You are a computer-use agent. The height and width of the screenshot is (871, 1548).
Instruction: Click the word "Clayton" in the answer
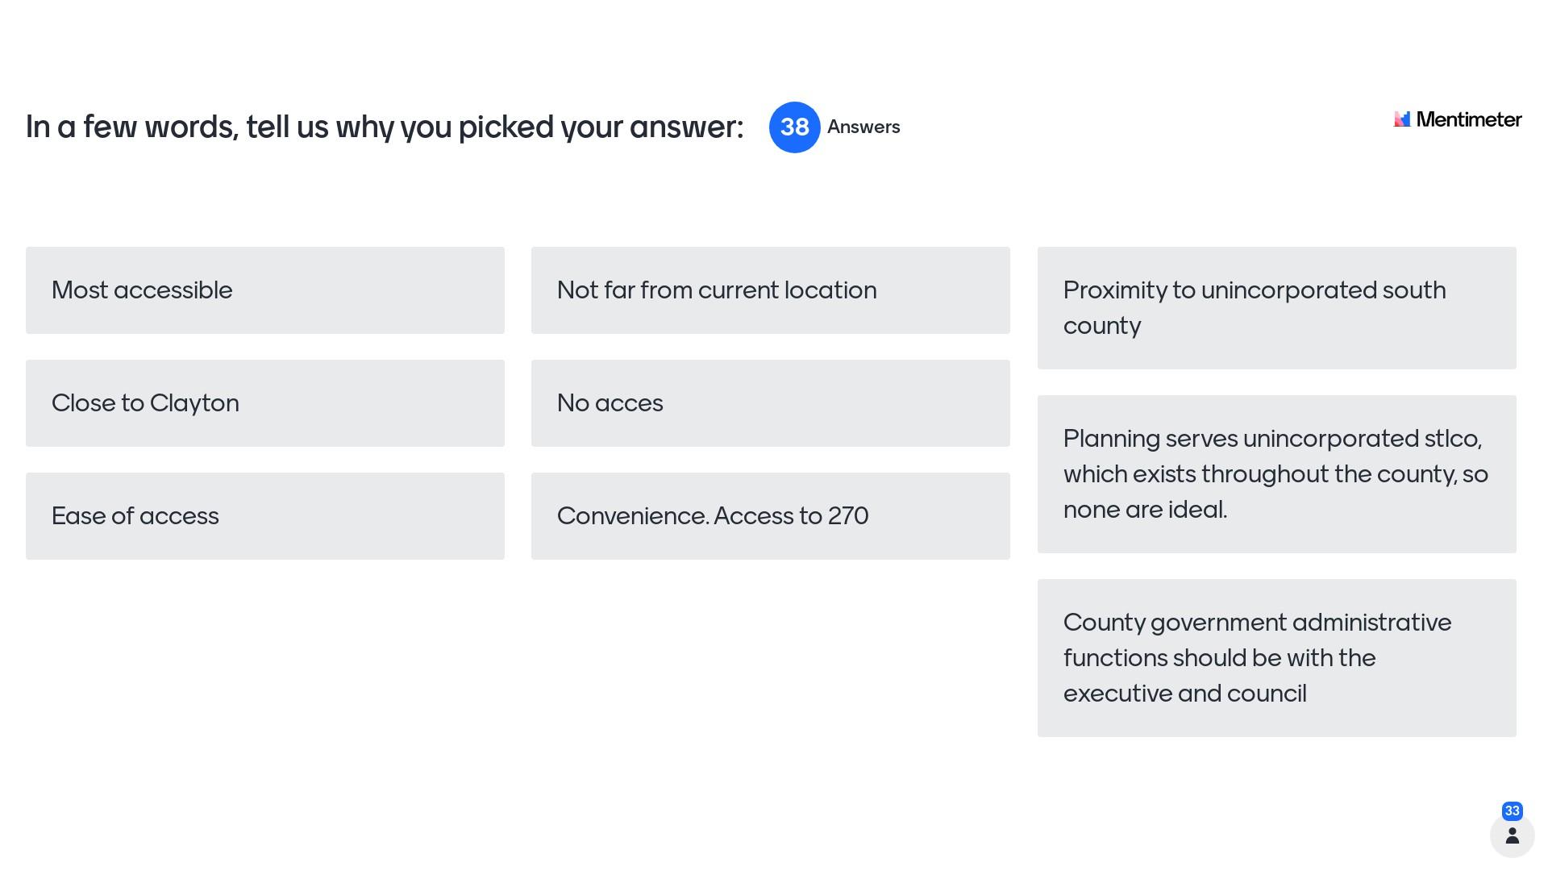[194, 403]
